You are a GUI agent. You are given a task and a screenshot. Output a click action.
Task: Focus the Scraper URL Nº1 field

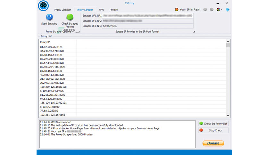tap(148, 16)
